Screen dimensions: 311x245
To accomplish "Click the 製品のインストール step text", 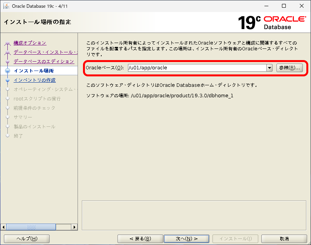I will tap(34, 126).
